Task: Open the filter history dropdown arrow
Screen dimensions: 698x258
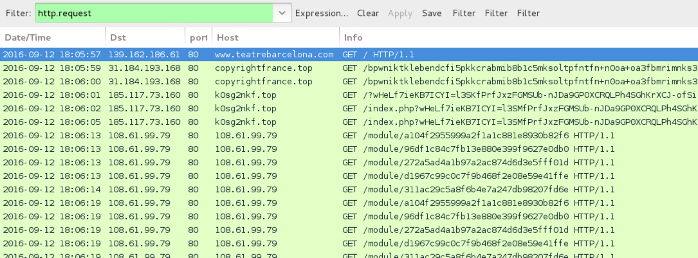Action: (282, 13)
